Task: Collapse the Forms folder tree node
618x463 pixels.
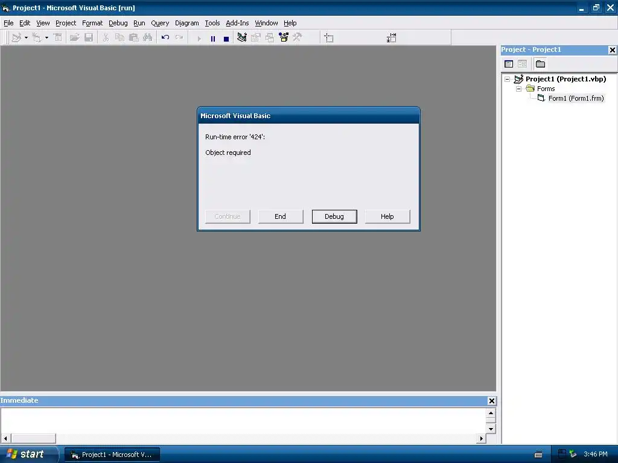Action: pyautogui.click(x=518, y=89)
